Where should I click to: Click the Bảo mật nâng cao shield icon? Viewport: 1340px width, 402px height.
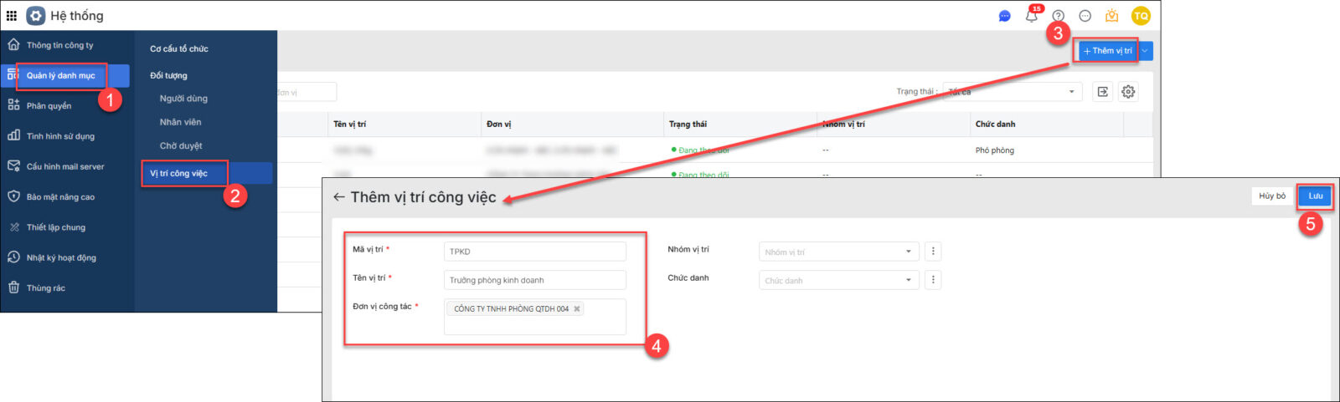[x=13, y=196]
